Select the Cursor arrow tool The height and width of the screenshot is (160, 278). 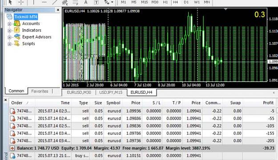coord(10,2)
